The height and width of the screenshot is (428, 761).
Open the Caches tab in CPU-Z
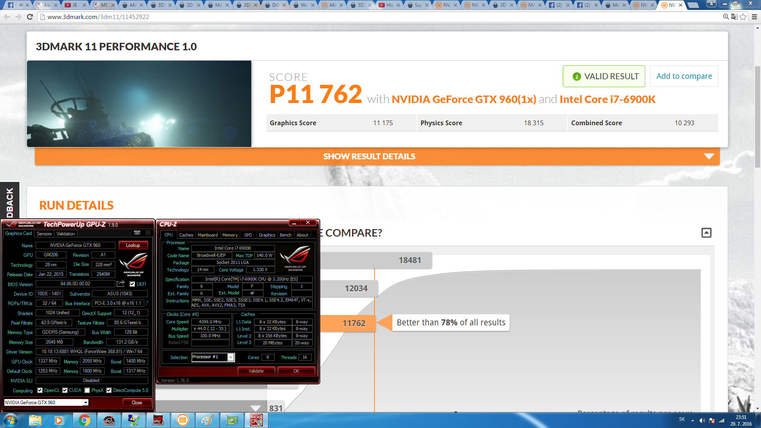pyautogui.click(x=186, y=235)
